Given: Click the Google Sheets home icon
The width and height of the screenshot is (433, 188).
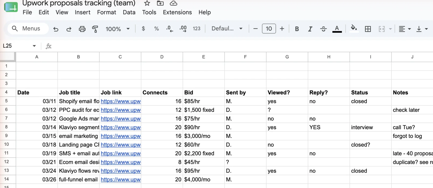Looking at the screenshot, I should pos(11,7).
